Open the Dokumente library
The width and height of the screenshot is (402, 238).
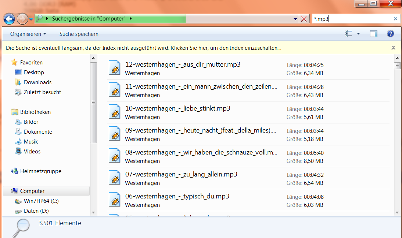[38, 132]
